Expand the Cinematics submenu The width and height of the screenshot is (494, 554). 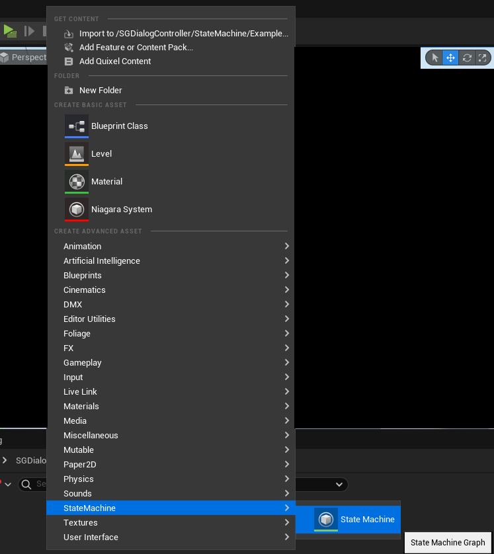[171, 290]
